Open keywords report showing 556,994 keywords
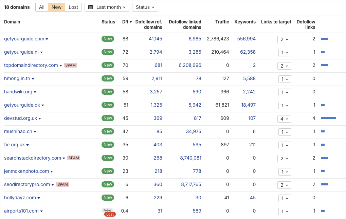 point(245,39)
